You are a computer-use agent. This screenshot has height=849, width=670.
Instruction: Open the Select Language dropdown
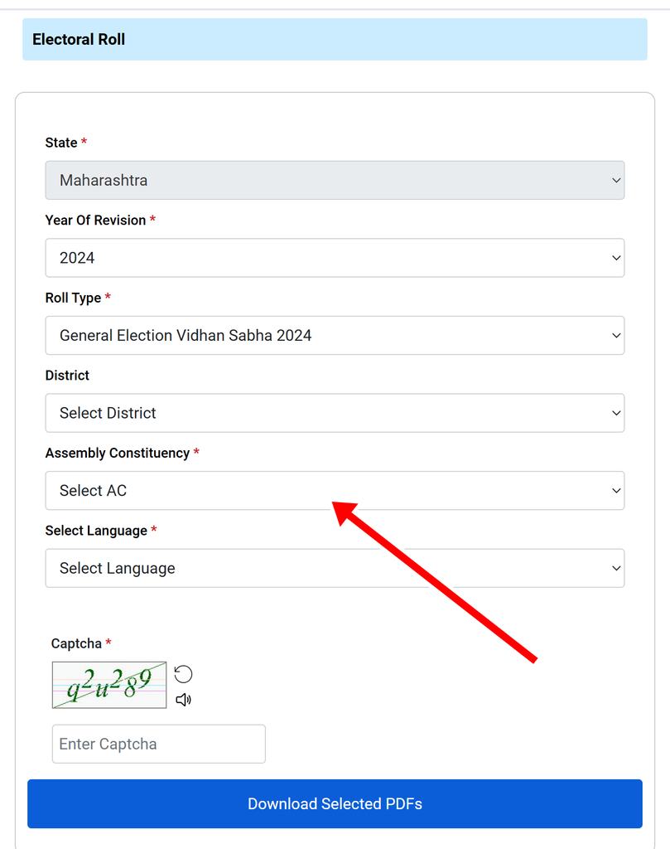(335, 568)
